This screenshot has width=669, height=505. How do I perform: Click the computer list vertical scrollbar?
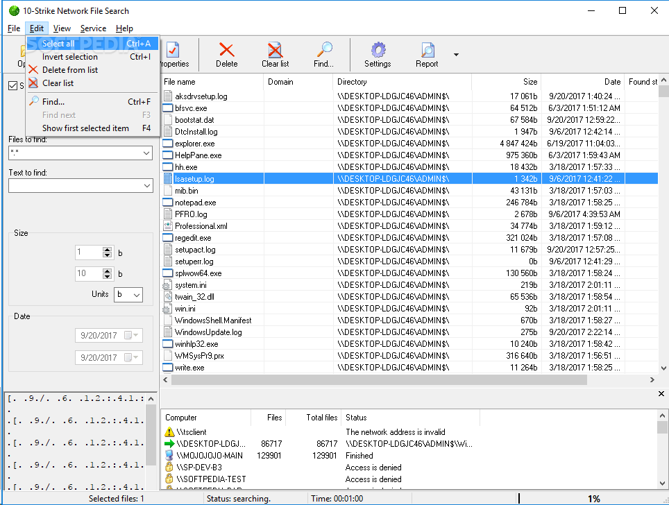[x=662, y=427]
